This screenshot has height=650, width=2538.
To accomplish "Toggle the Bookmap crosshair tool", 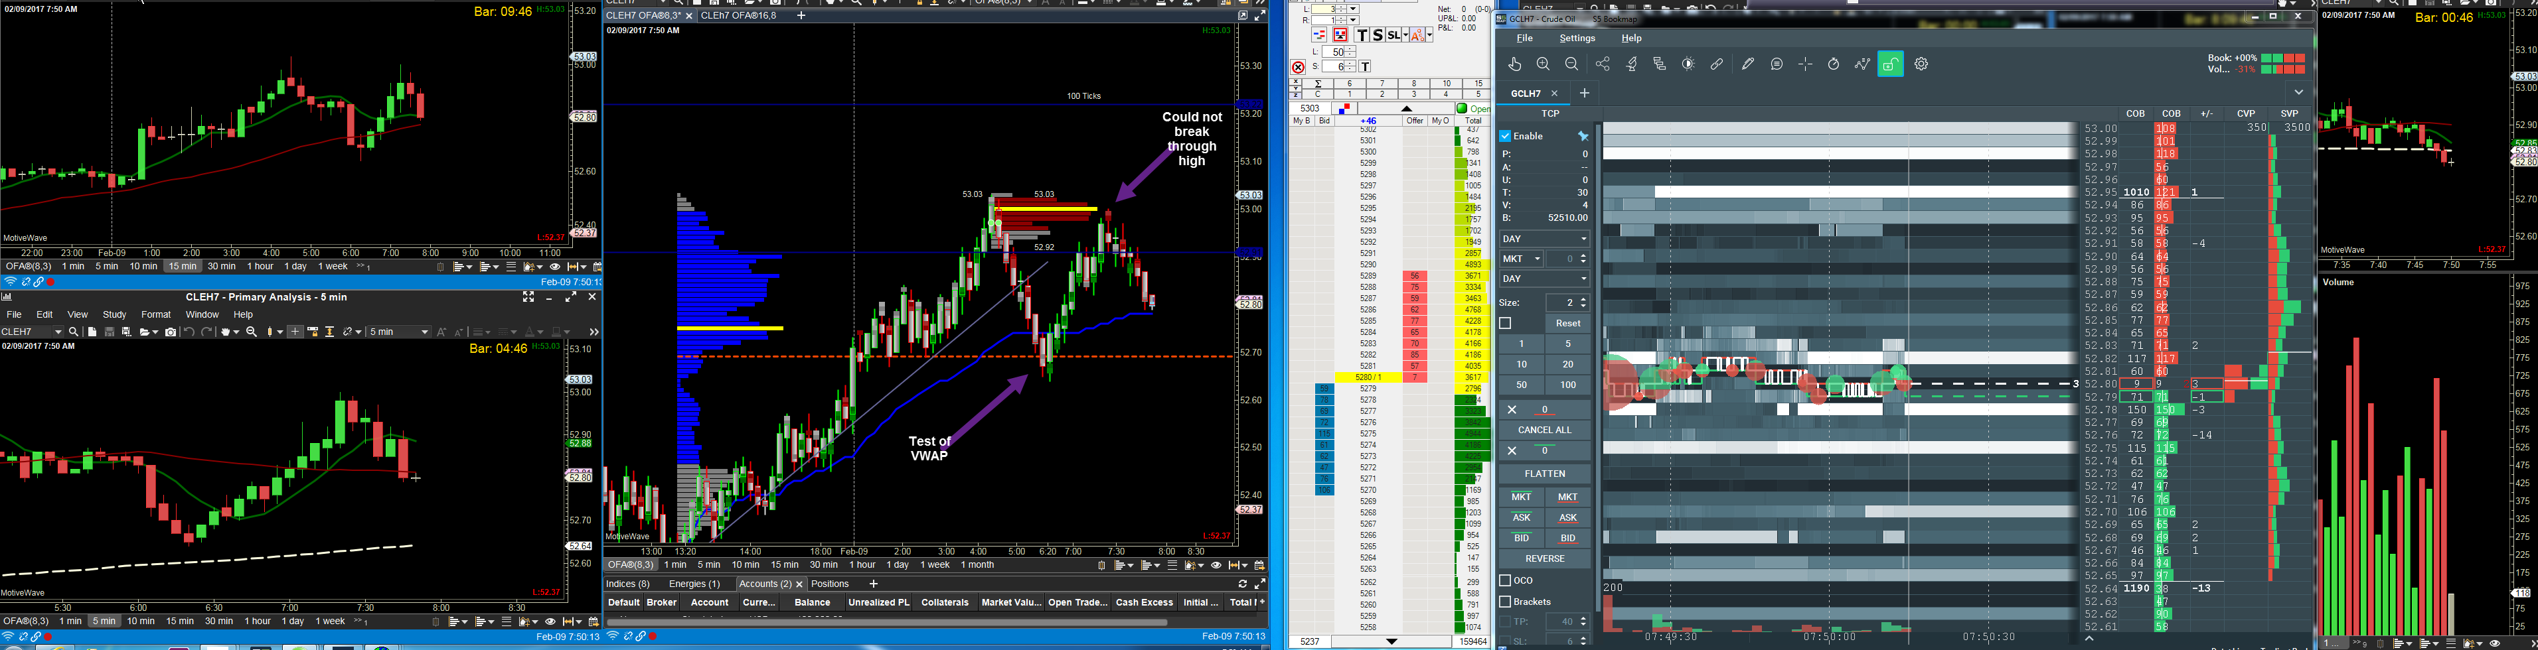I will [x=1805, y=64].
